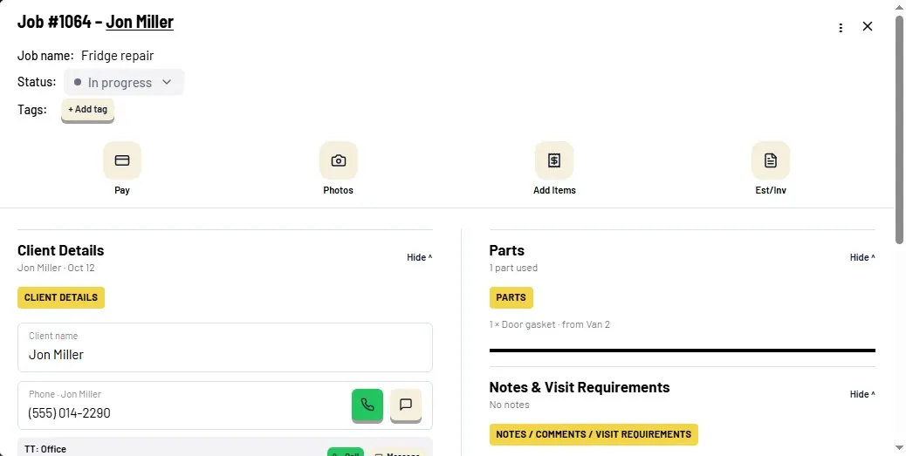Open the Jon Miller client link in title
Screen dimensions: 906x456
coord(140,22)
